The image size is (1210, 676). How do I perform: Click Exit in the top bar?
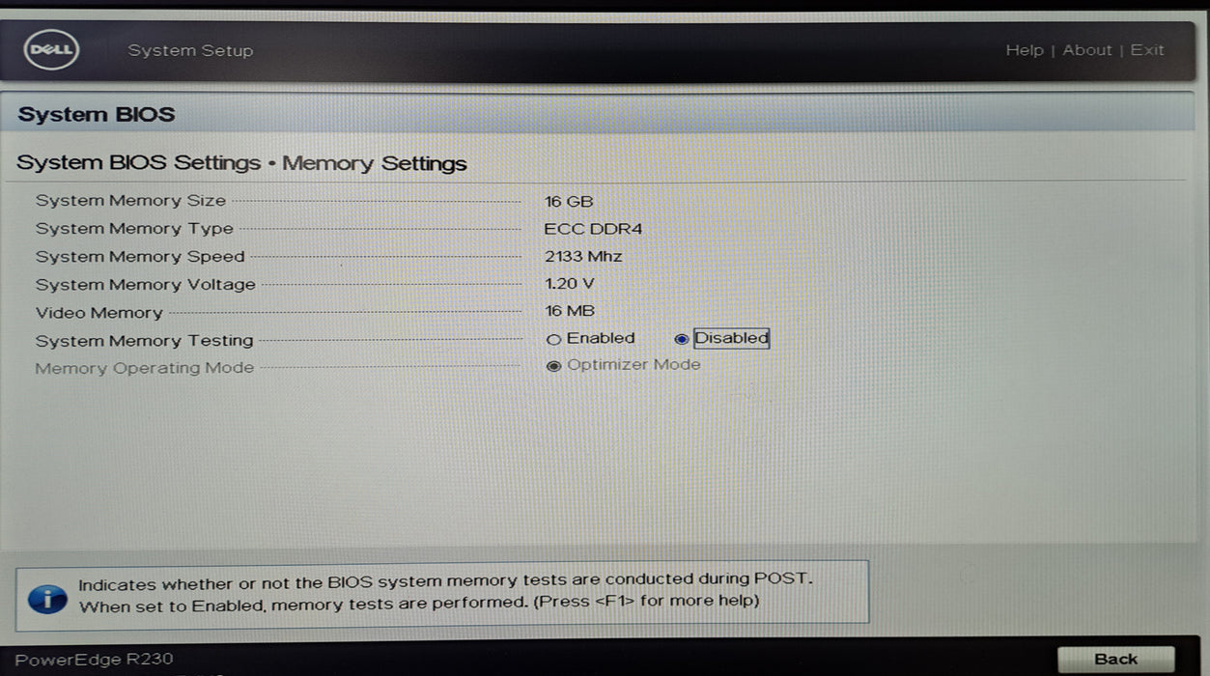[1147, 50]
